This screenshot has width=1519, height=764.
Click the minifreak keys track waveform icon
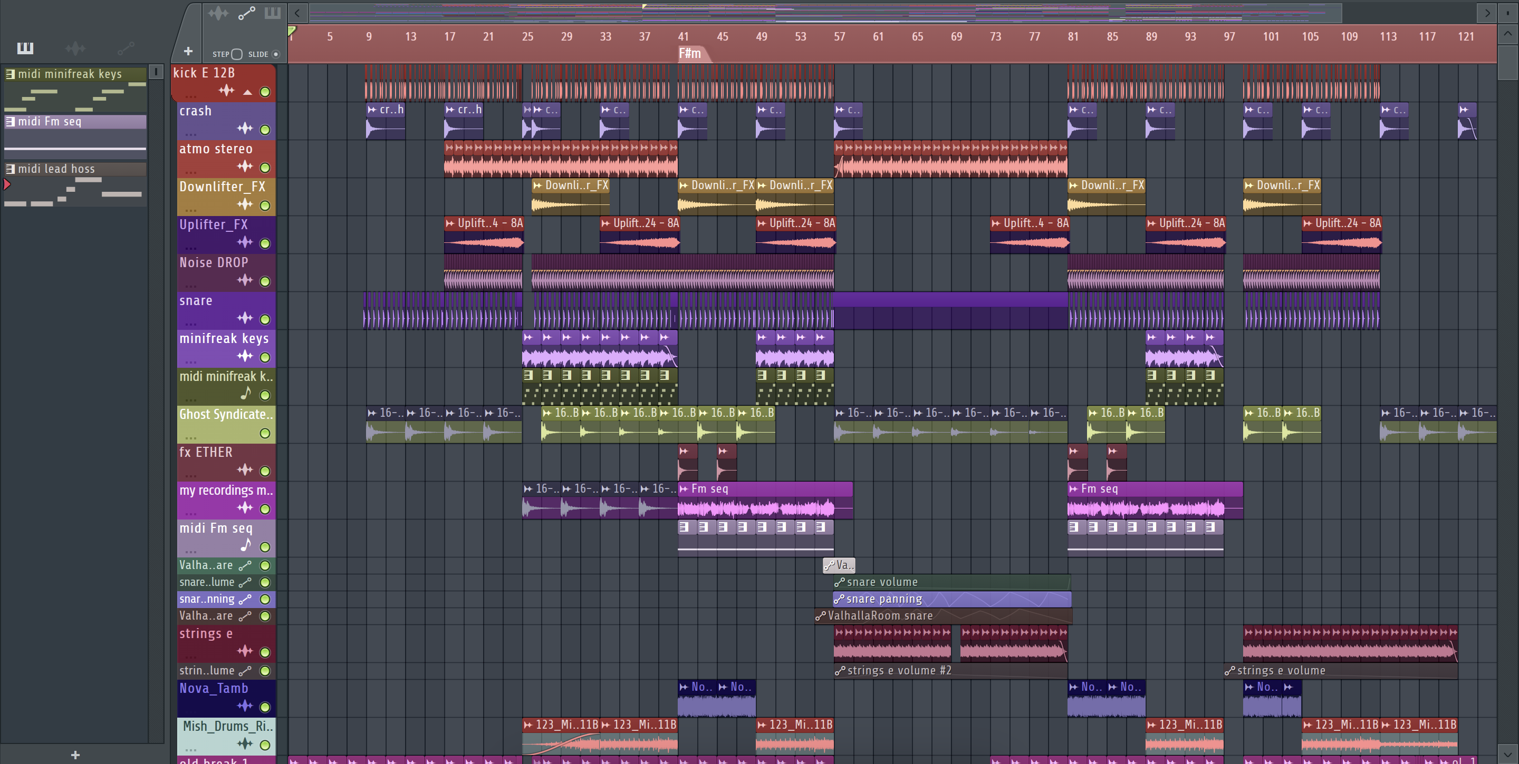(x=245, y=356)
